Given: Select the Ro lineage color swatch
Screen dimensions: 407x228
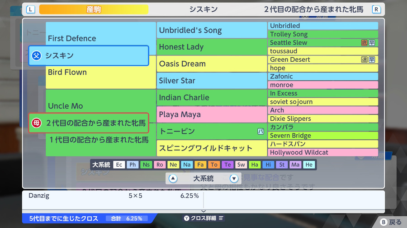Looking at the screenshot, I should (x=160, y=164).
